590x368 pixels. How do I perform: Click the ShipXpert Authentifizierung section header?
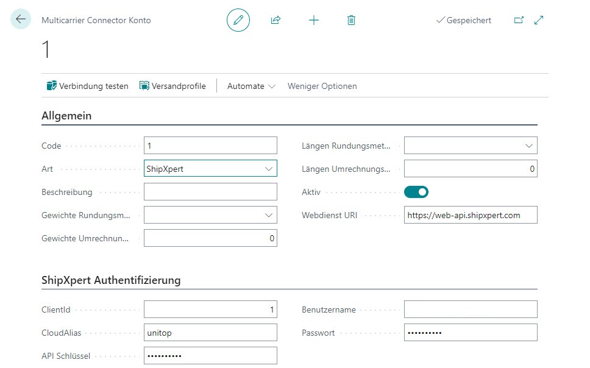(x=111, y=280)
